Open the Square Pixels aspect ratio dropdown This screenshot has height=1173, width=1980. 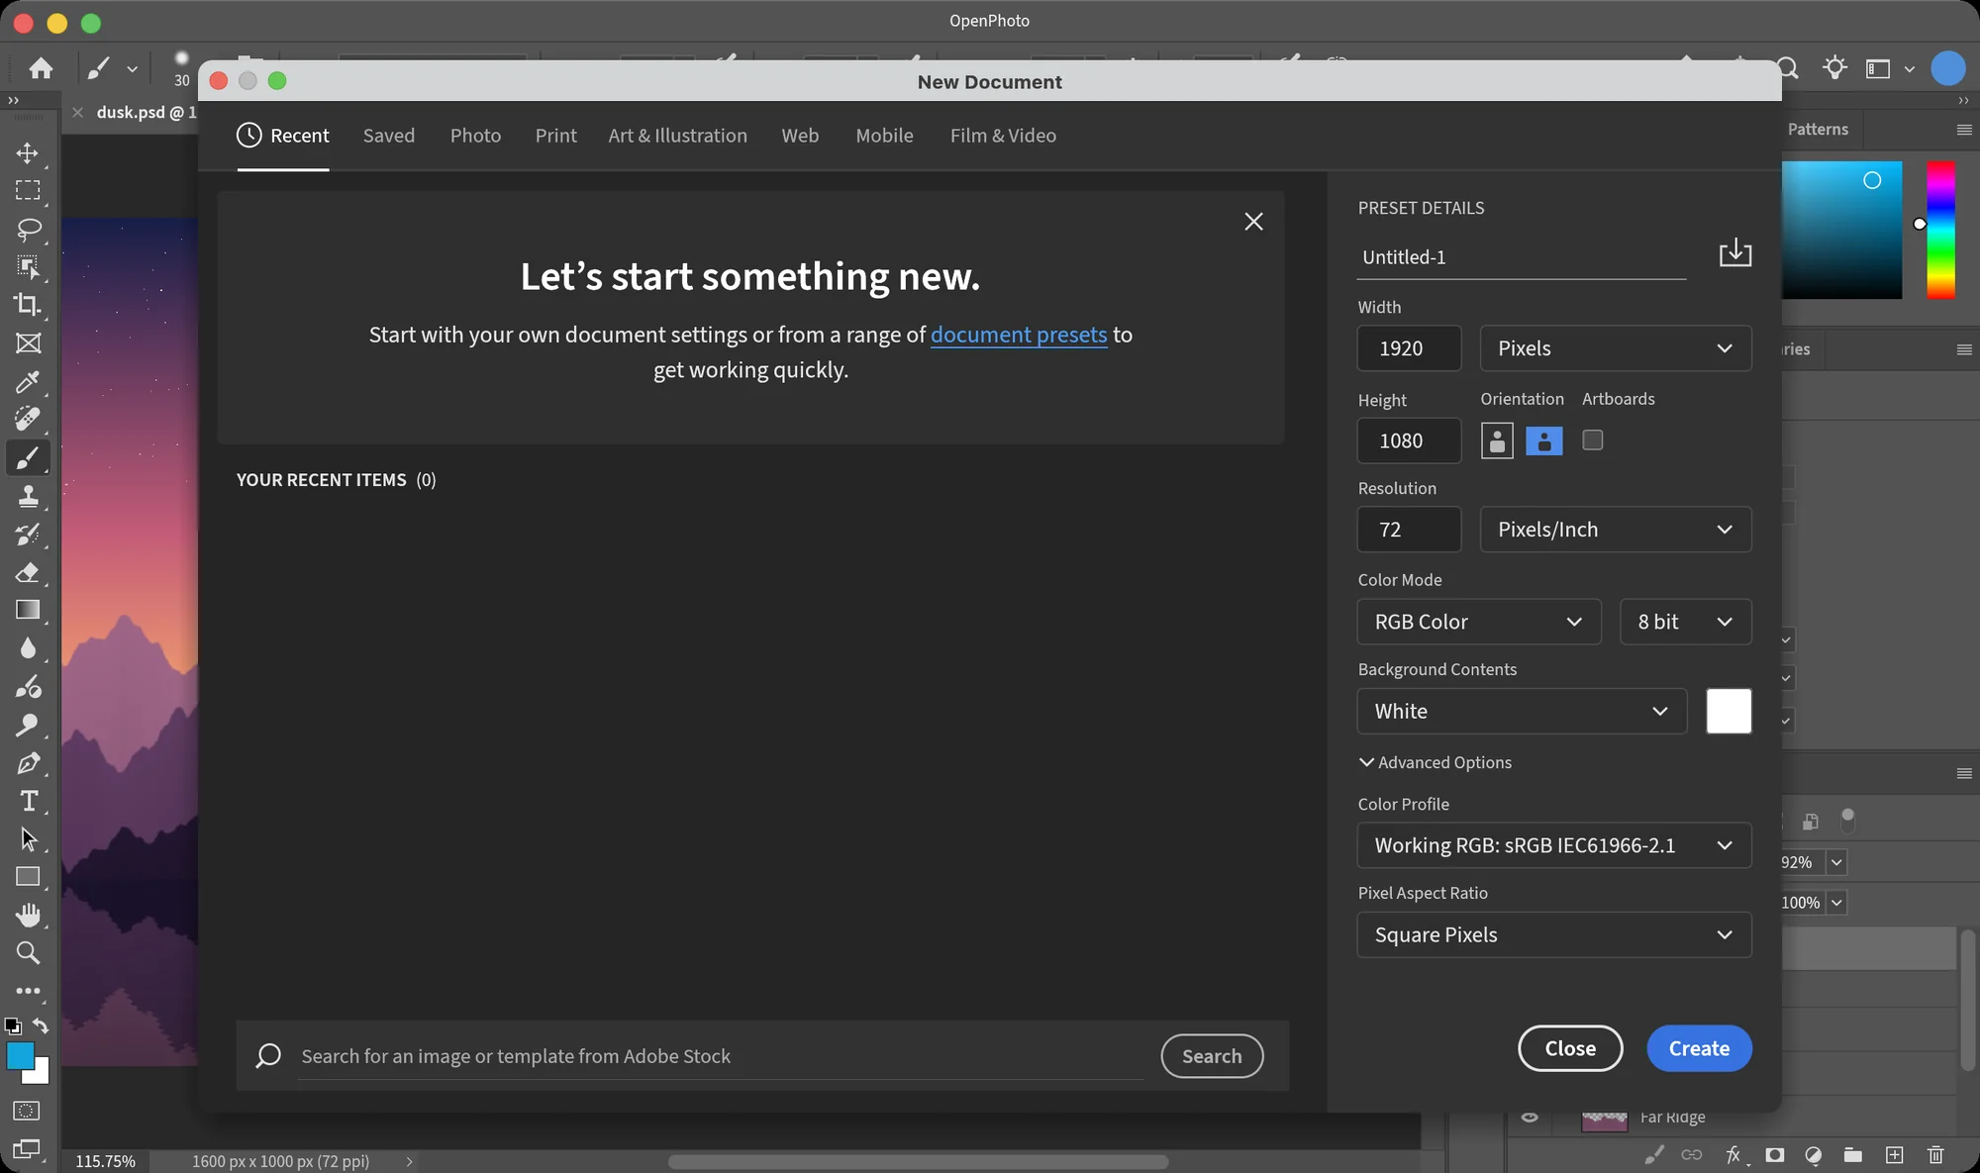[x=1553, y=934]
